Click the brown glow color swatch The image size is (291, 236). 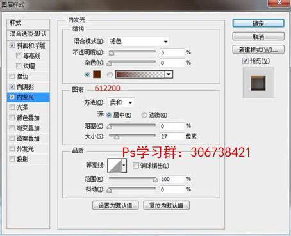[97, 74]
